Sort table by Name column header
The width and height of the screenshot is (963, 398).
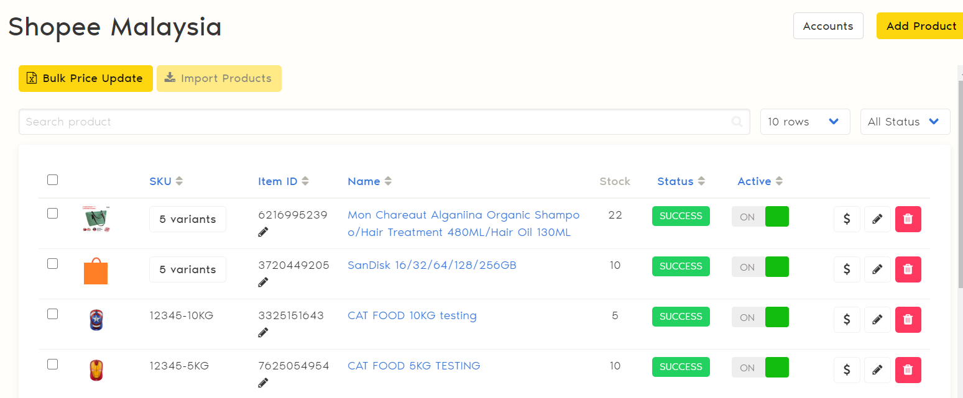[x=369, y=181]
